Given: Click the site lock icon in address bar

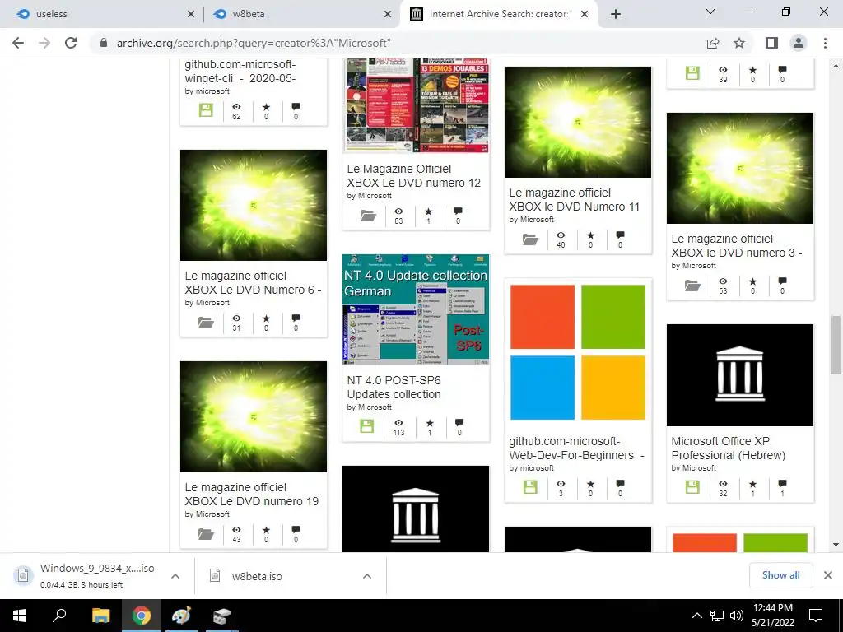Looking at the screenshot, I should pyautogui.click(x=104, y=43).
